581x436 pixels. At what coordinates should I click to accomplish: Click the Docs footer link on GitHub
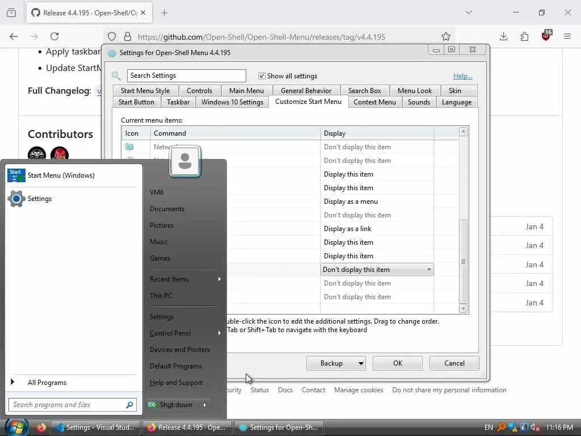pos(285,390)
